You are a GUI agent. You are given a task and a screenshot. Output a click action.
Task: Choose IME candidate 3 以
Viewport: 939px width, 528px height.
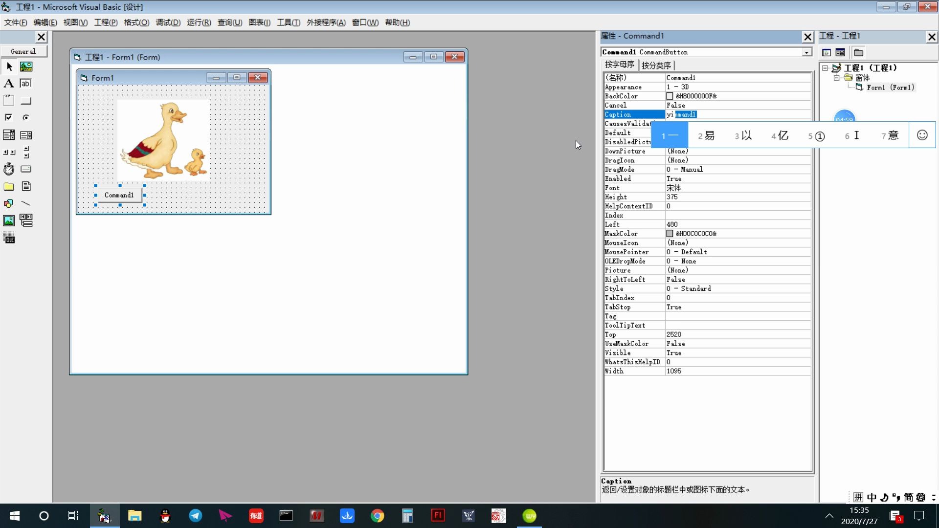click(743, 135)
